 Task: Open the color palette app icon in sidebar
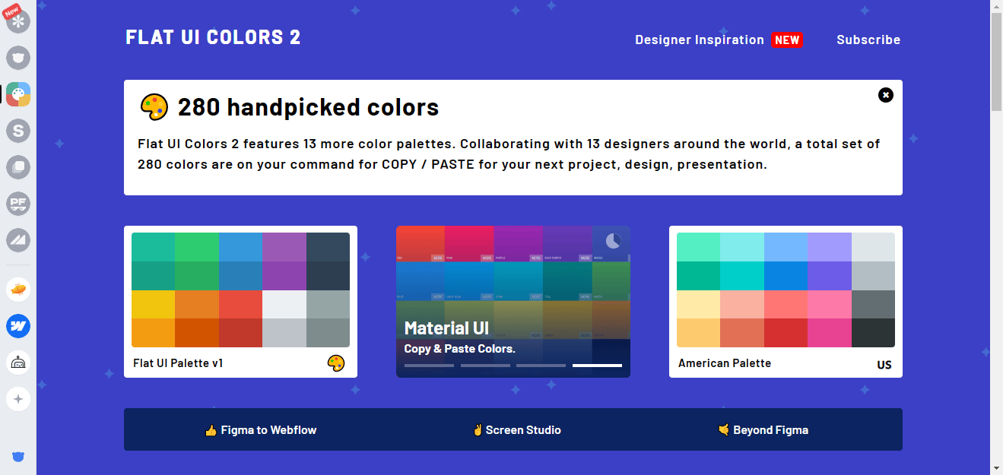17,94
